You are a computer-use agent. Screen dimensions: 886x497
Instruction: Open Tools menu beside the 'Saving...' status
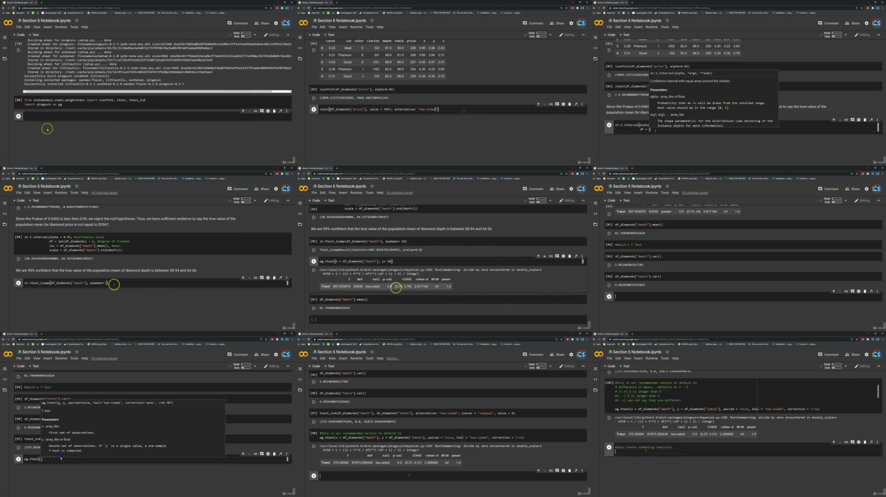point(369,358)
